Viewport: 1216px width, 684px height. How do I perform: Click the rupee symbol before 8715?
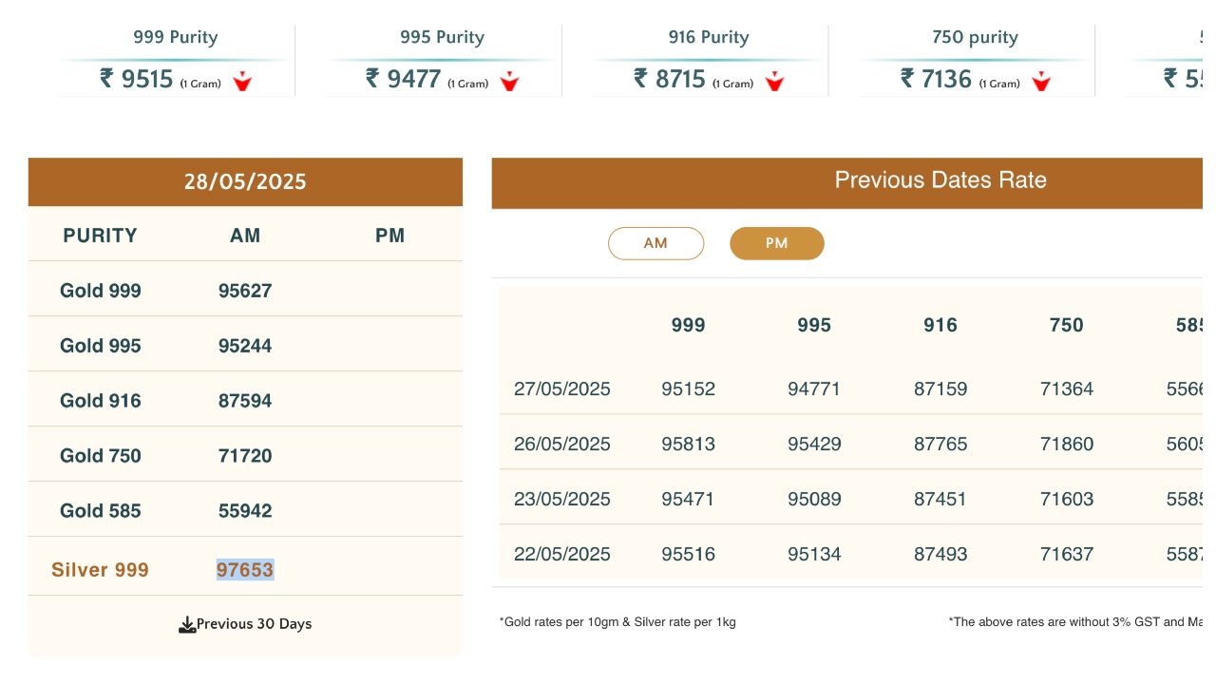point(640,78)
